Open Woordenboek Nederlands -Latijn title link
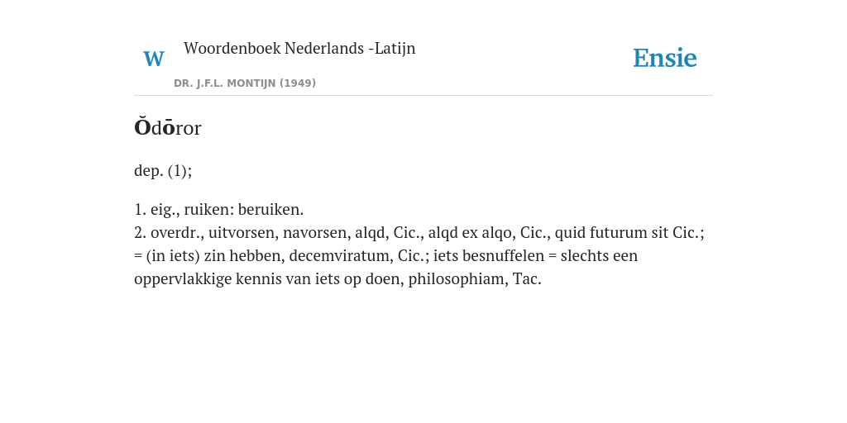847x423 pixels. (x=299, y=48)
